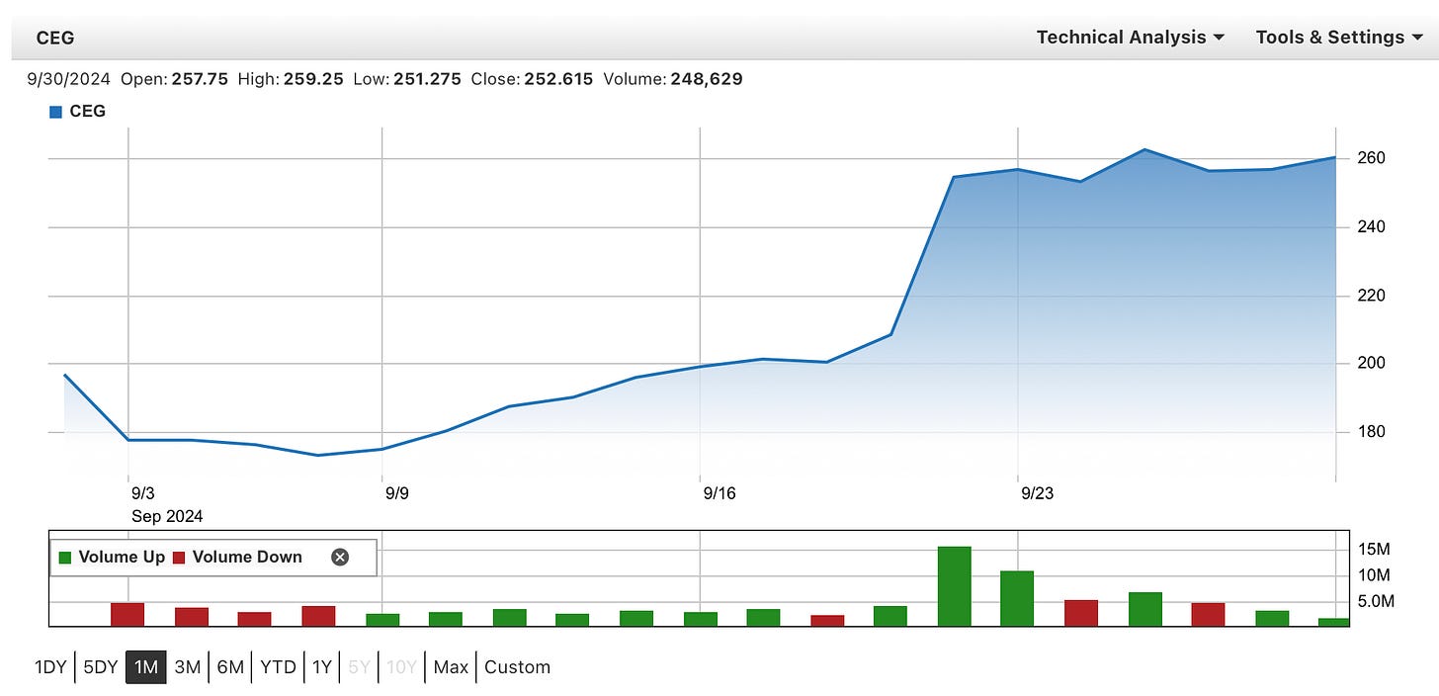Viewport: 1439px width, 696px height.
Task: Select the 5Y time range
Action: click(360, 667)
